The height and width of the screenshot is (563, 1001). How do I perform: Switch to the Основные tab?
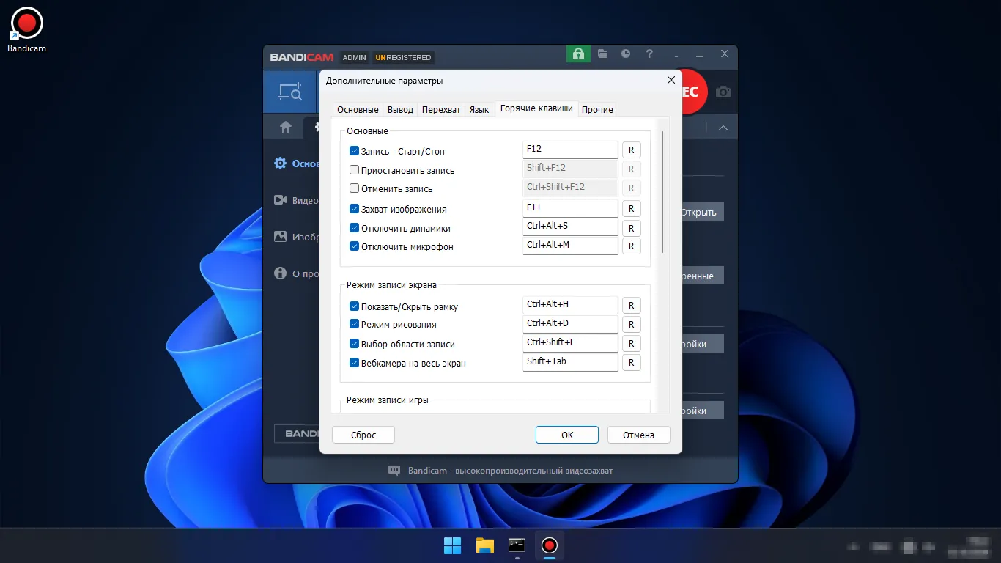click(358, 109)
